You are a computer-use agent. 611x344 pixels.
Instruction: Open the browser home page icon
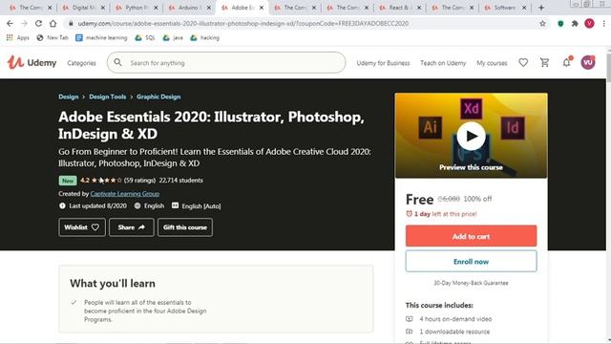click(x=53, y=23)
